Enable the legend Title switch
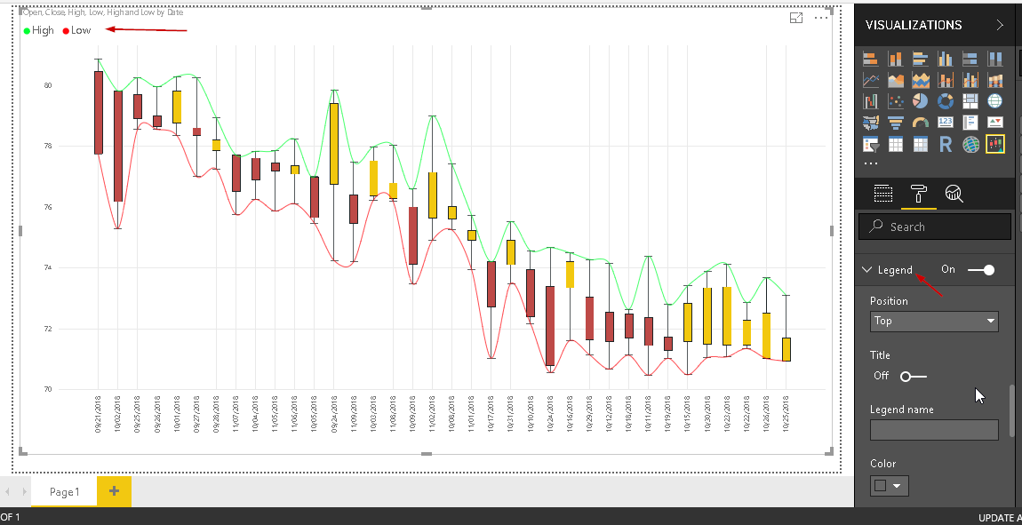1022x525 pixels. (913, 376)
